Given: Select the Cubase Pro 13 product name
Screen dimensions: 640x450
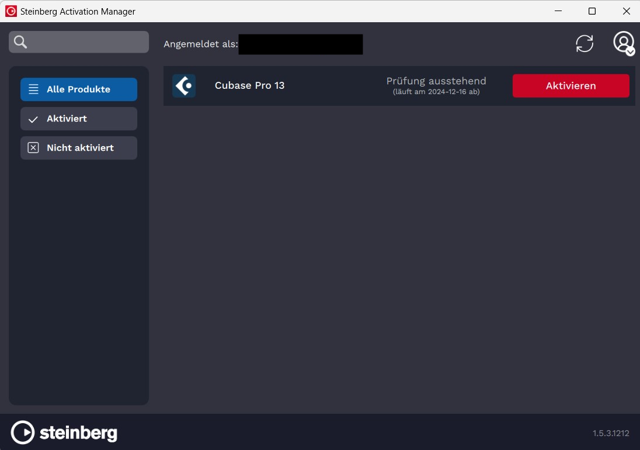Looking at the screenshot, I should click(249, 86).
